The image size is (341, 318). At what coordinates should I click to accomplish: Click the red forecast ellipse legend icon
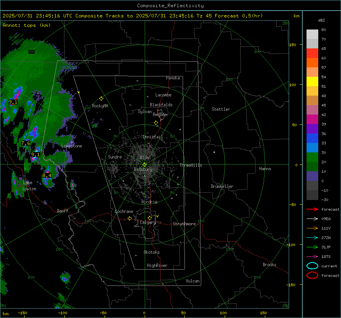[312, 275]
